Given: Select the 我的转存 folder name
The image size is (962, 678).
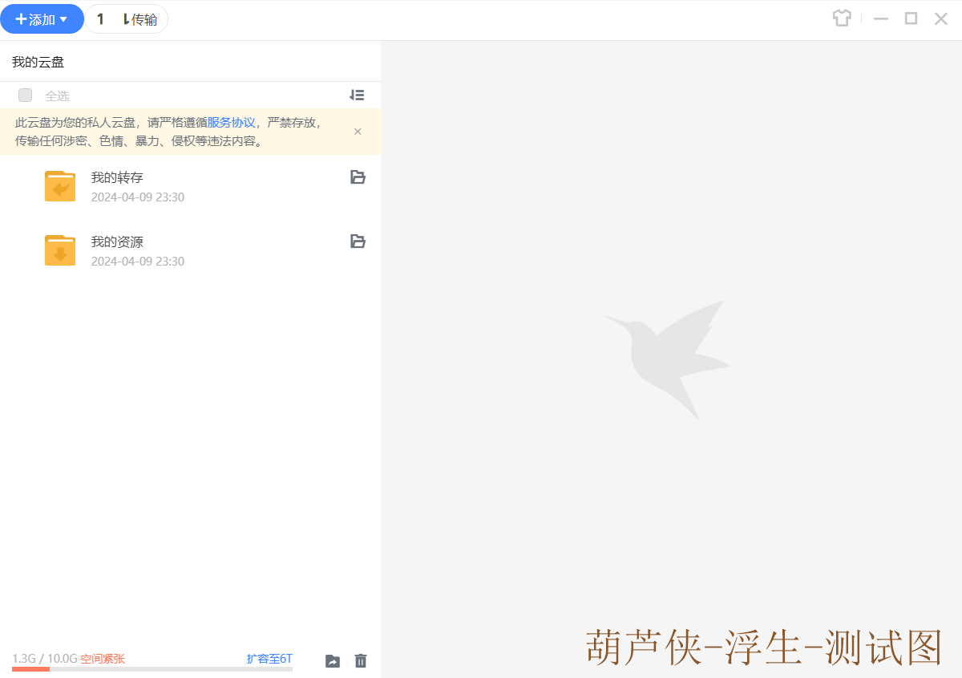Looking at the screenshot, I should 117,177.
